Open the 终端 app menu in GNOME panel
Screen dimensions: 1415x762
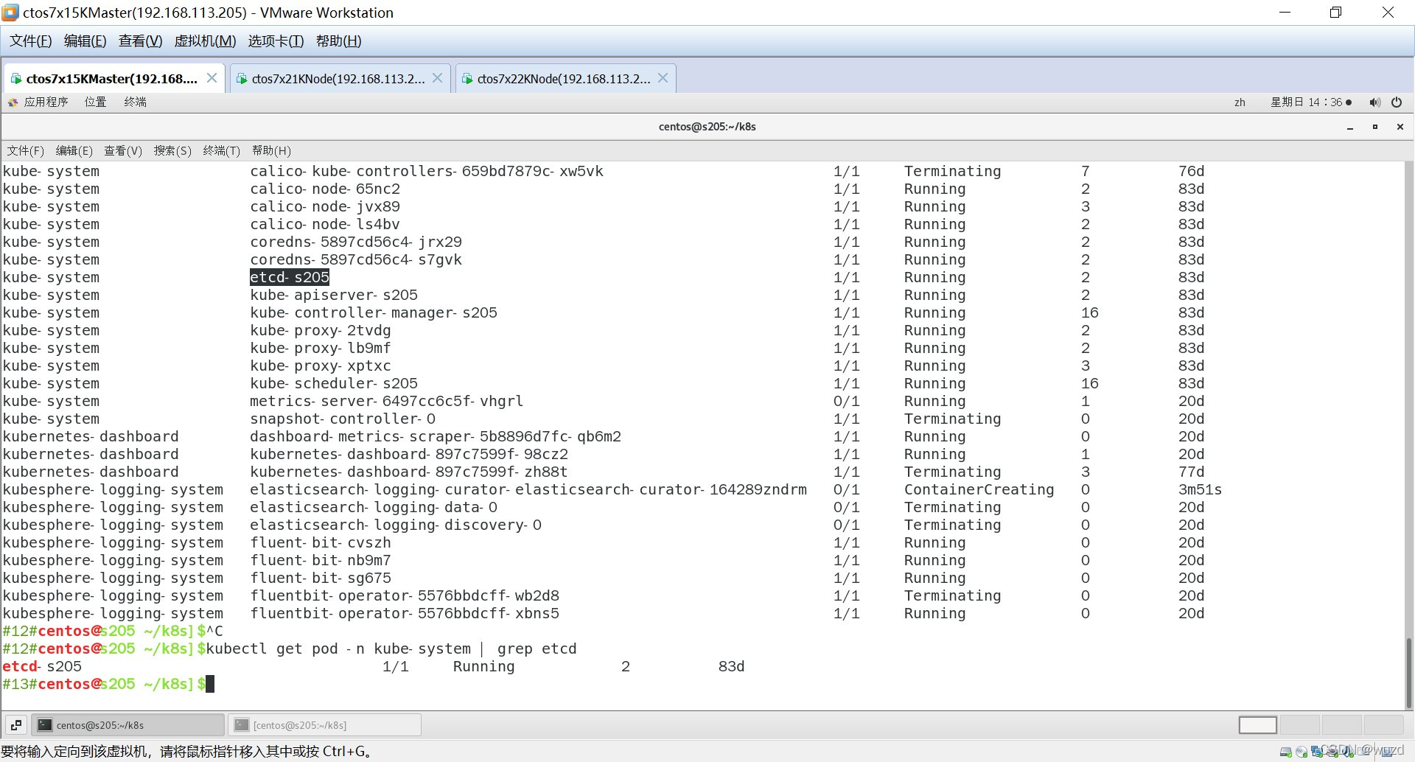click(135, 102)
